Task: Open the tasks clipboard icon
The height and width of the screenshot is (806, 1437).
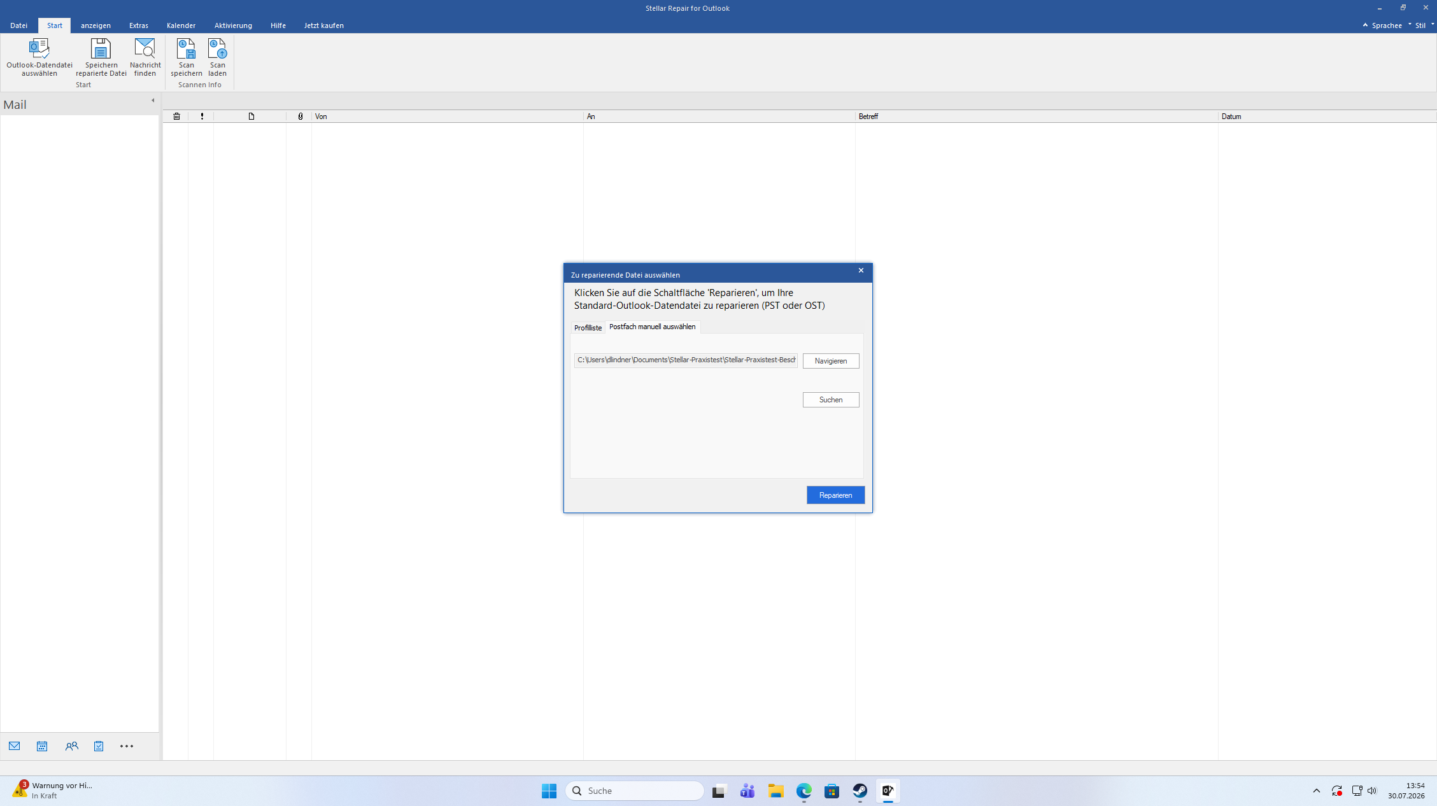Action: tap(99, 746)
